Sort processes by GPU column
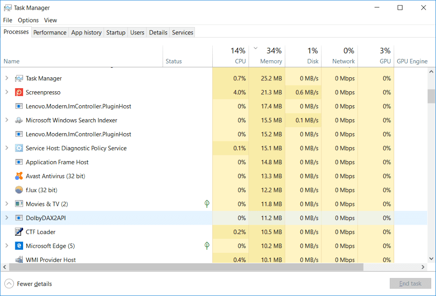 click(x=376, y=56)
